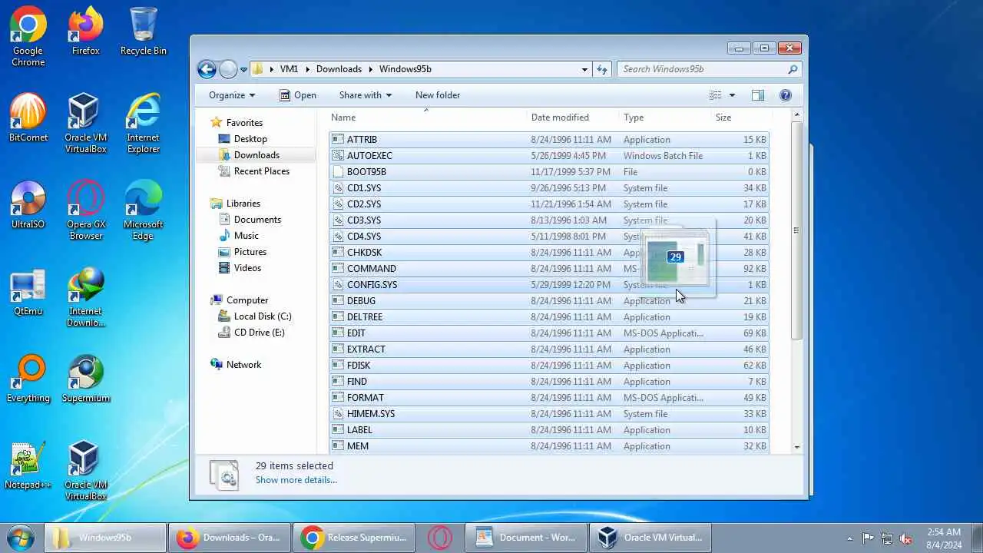Image resolution: width=983 pixels, height=553 pixels.
Task: Select the AUTOEXEC batch file
Action: [x=549, y=156]
